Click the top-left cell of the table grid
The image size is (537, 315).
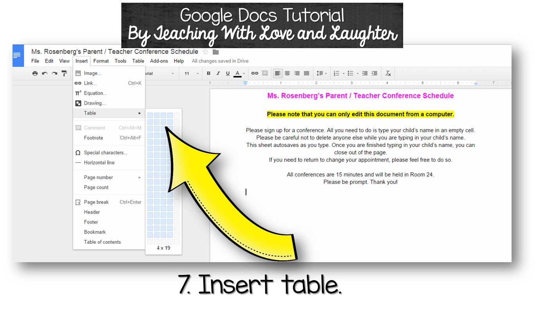pos(150,115)
